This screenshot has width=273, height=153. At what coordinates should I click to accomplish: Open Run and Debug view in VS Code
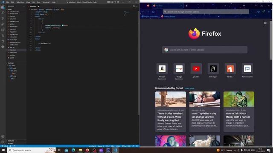point(3,24)
